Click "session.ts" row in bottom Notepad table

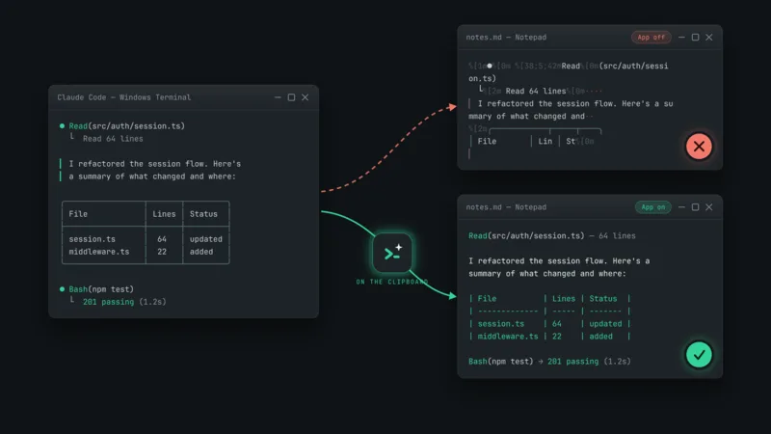point(549,324)
